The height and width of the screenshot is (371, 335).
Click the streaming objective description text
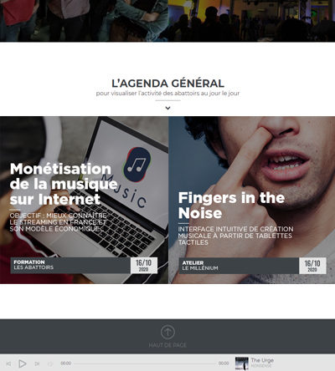(x=58, y=222)
